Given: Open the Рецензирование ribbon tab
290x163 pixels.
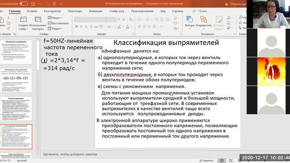Looking at the screenshot, I should [142, 11].
